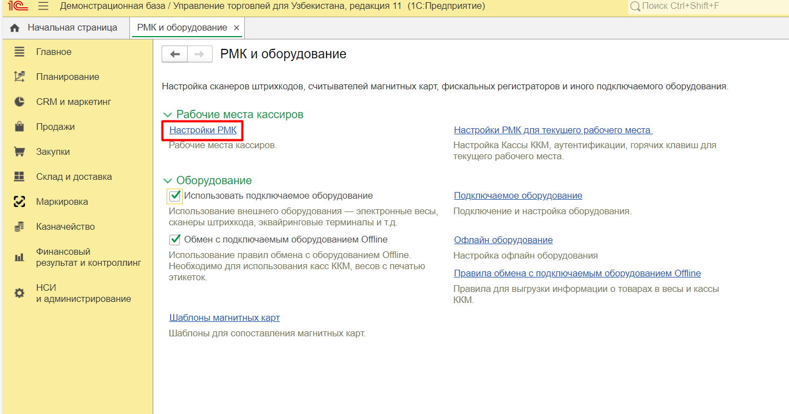Viewport: 789px width, 414px height.
Task: Collapse the Рабочие места кассиров section
Action: pos(168,115)
